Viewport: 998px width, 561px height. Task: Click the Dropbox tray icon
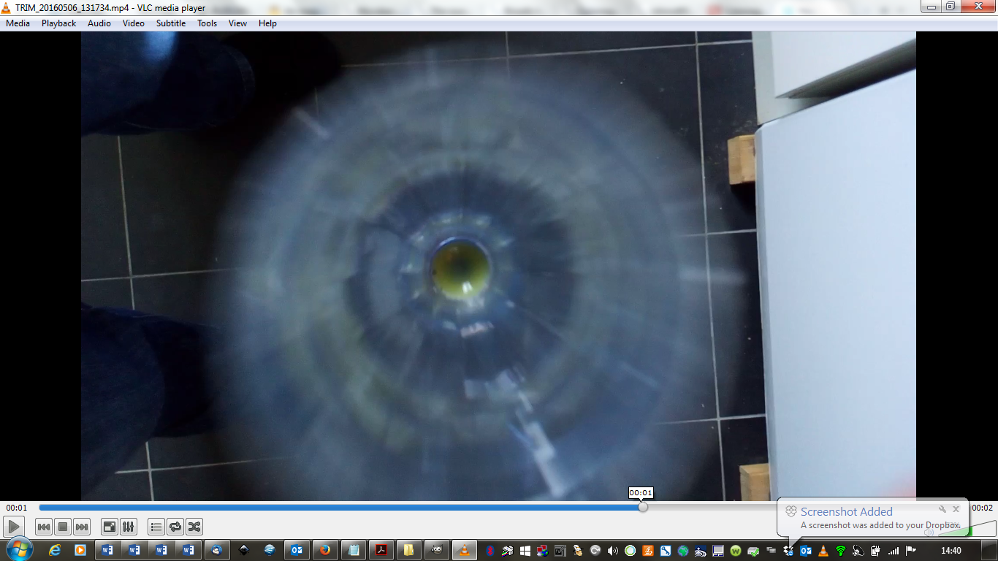(x=789, y=551)
